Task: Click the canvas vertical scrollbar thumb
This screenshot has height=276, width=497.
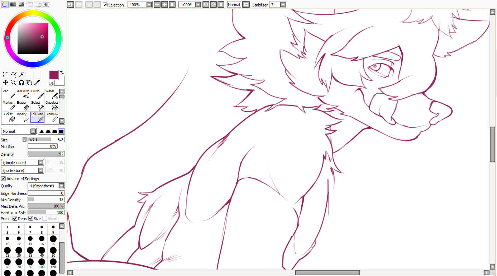Action: point(492,144)
